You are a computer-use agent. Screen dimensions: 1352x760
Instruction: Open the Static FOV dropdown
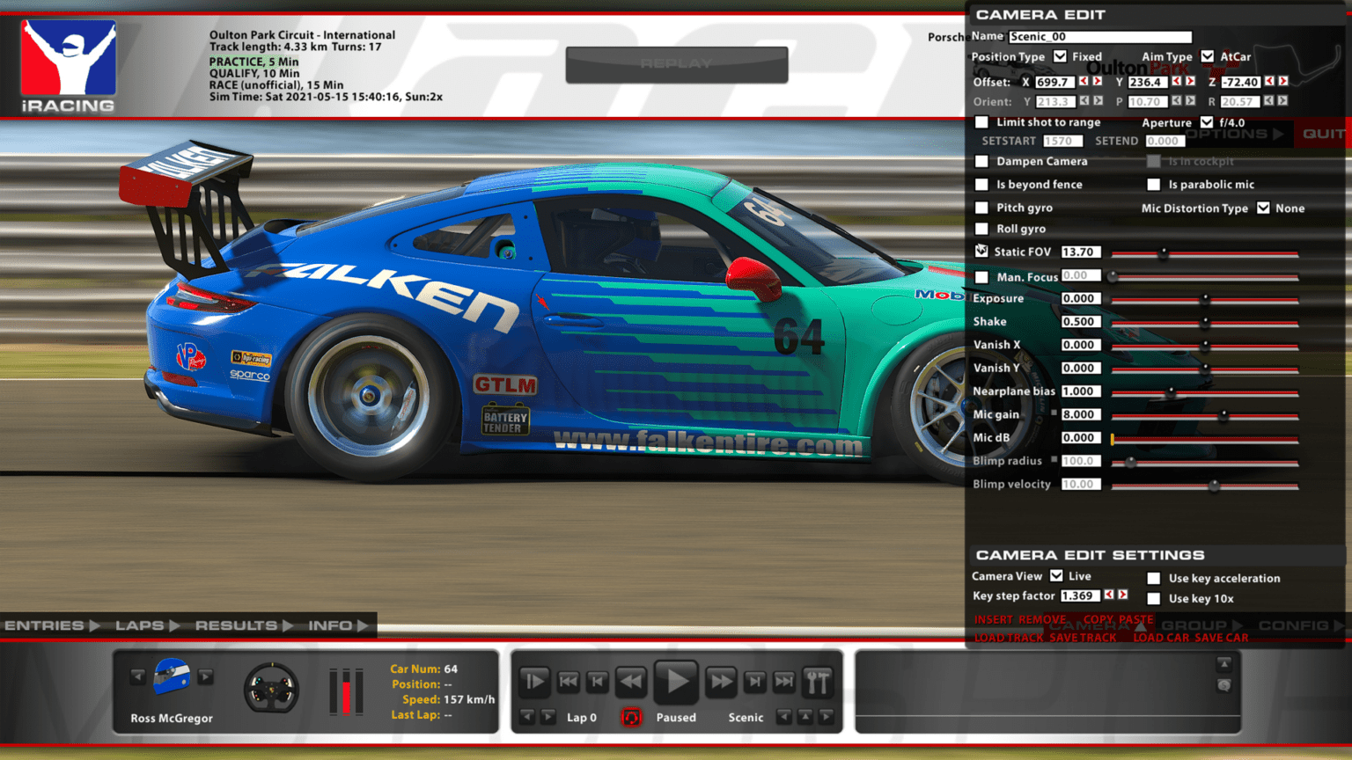pos(981,252)
